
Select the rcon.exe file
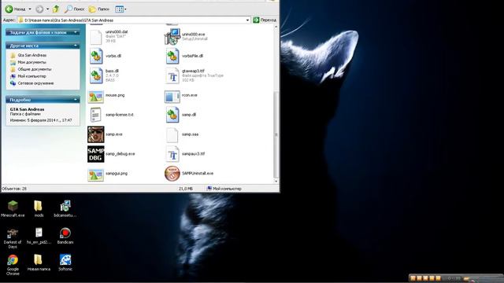pos(181,96)
